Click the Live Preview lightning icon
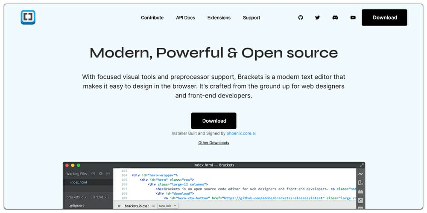Viewport: 427px width, 213px height. click(360, 174)
